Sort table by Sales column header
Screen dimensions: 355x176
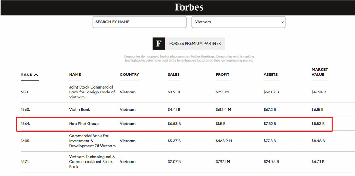point(174,75)
